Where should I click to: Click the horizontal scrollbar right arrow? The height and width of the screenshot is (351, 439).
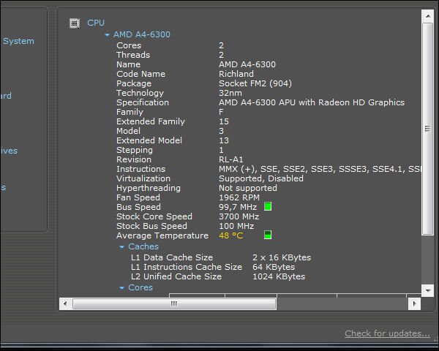click(415, 303)
